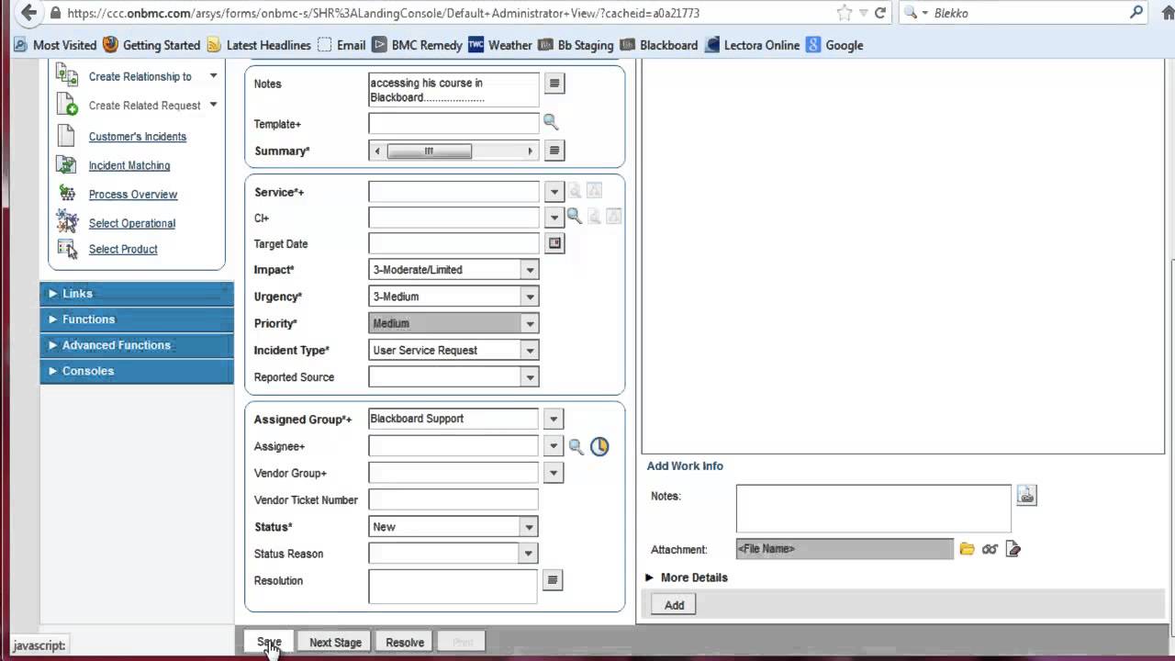The height and width of the screenshot is (661, 1175).
Task: Click the search magnifier in Blekko box
Action: coord(1136,13)
